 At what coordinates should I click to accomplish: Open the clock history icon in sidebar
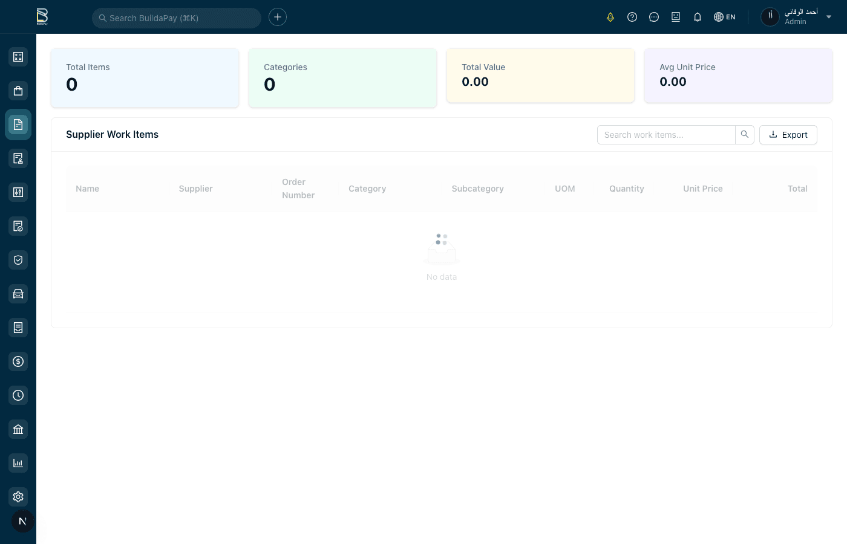18,395
